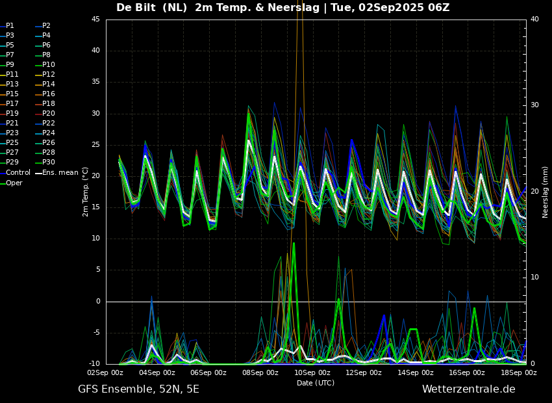Click the GFS Ensemble, 52N, 5E caption
Viewport: 552px width, 403px height.
click(138, 389)
